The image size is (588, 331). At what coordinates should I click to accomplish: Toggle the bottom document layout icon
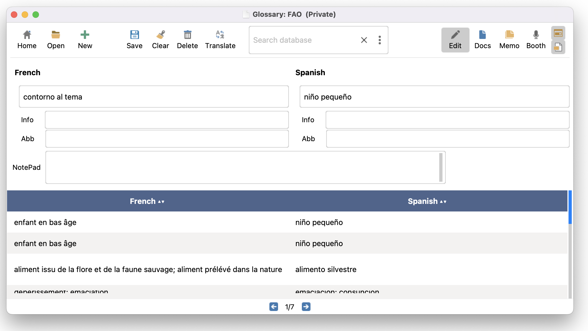(558, 47)
